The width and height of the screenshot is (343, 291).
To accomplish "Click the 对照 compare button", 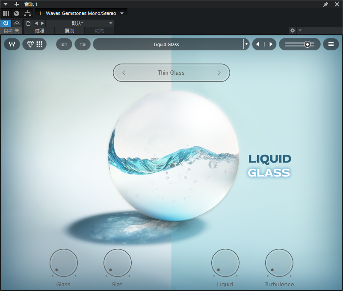I will [x=39, y=31].
